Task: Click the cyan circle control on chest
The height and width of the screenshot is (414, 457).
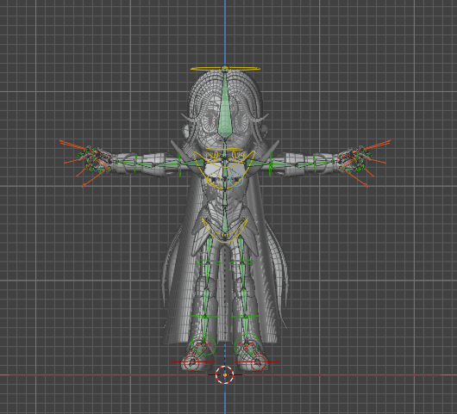Action: coord(236,180)
